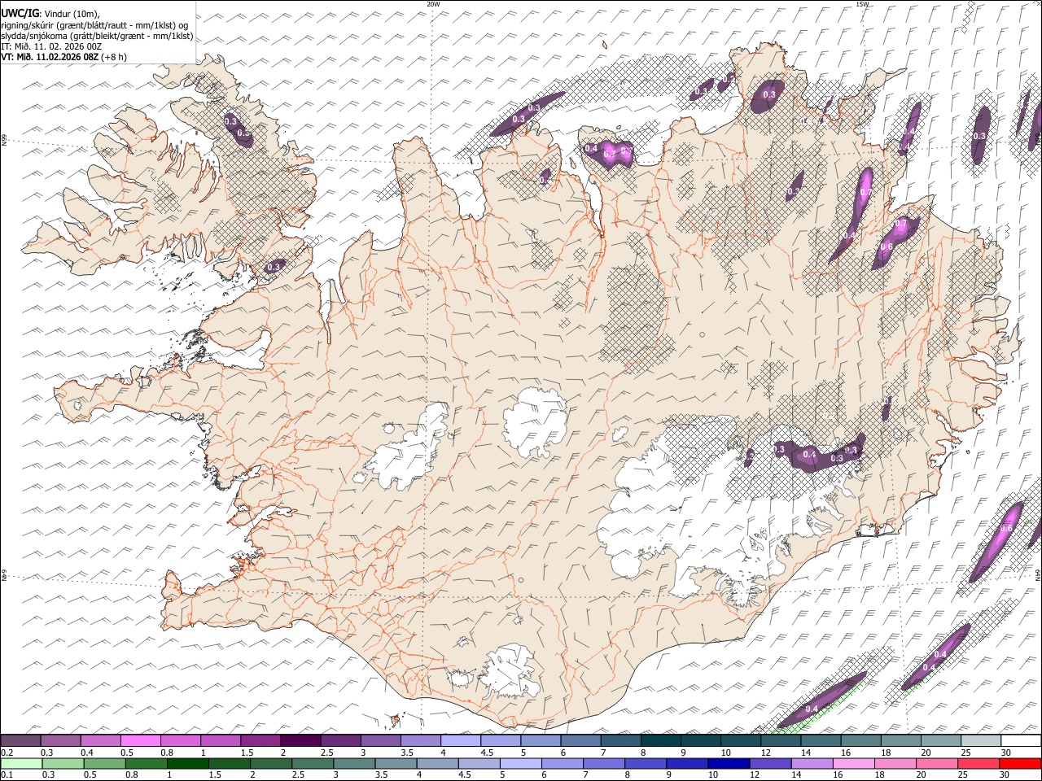Pick top-row legend swatch between 0.3 and 0.4

pos(60,741)
